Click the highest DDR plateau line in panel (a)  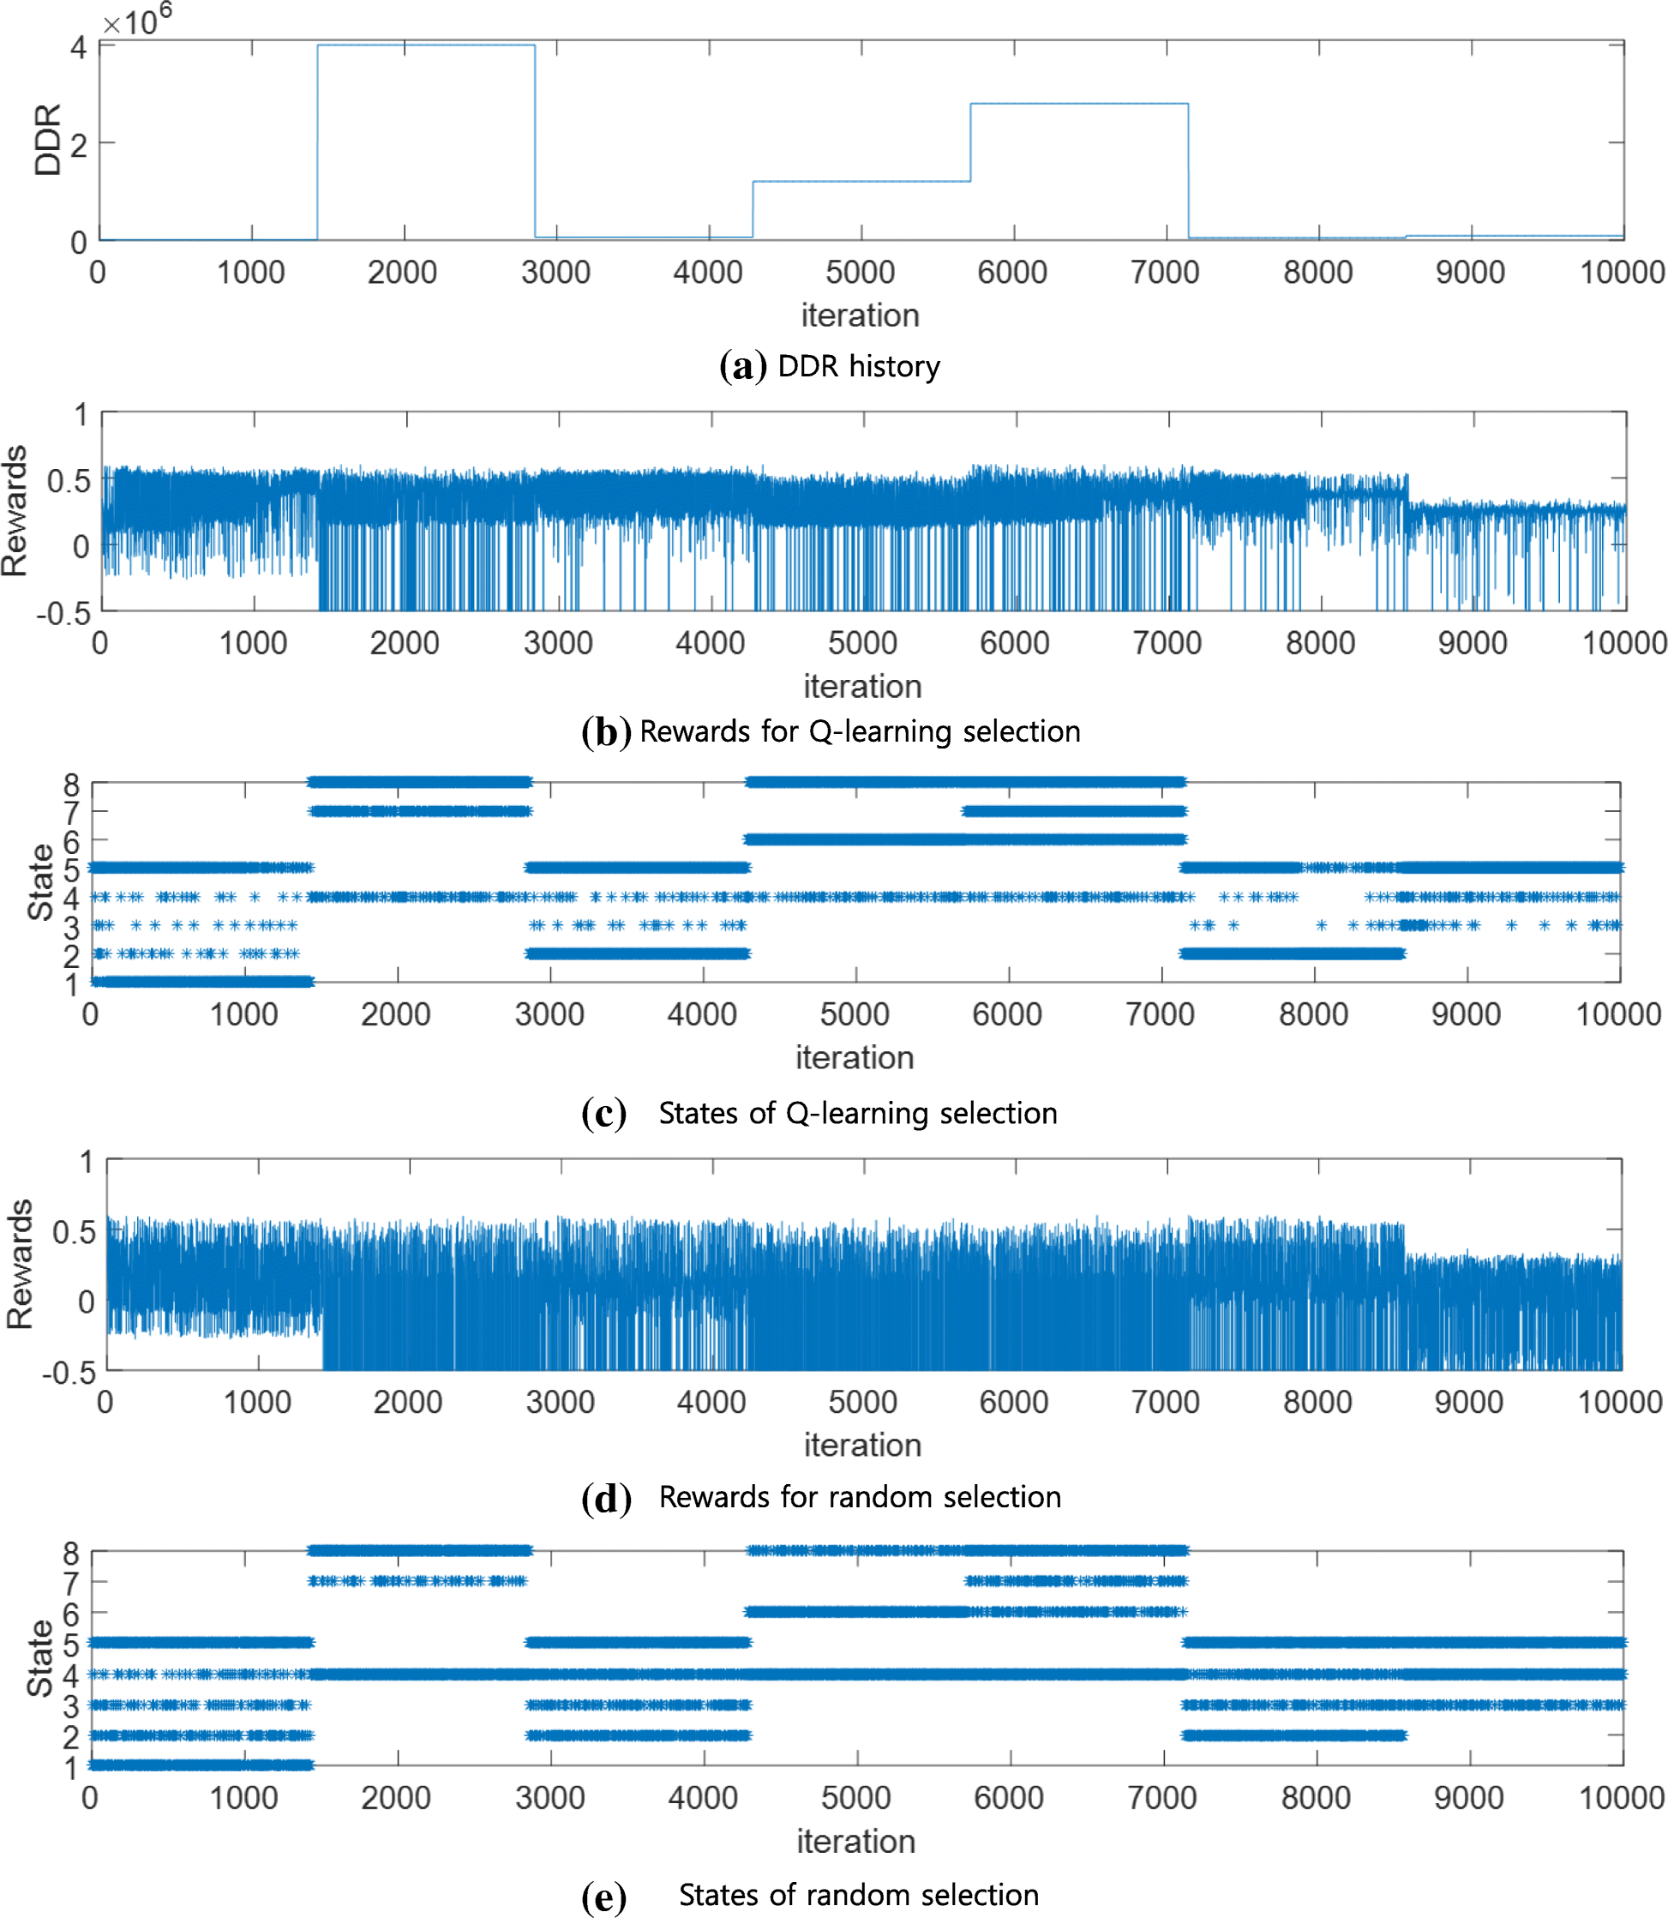tap(426, 45)
